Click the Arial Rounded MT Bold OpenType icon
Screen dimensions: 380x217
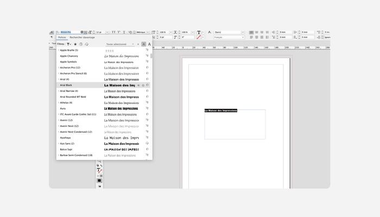tap(147, 97)
